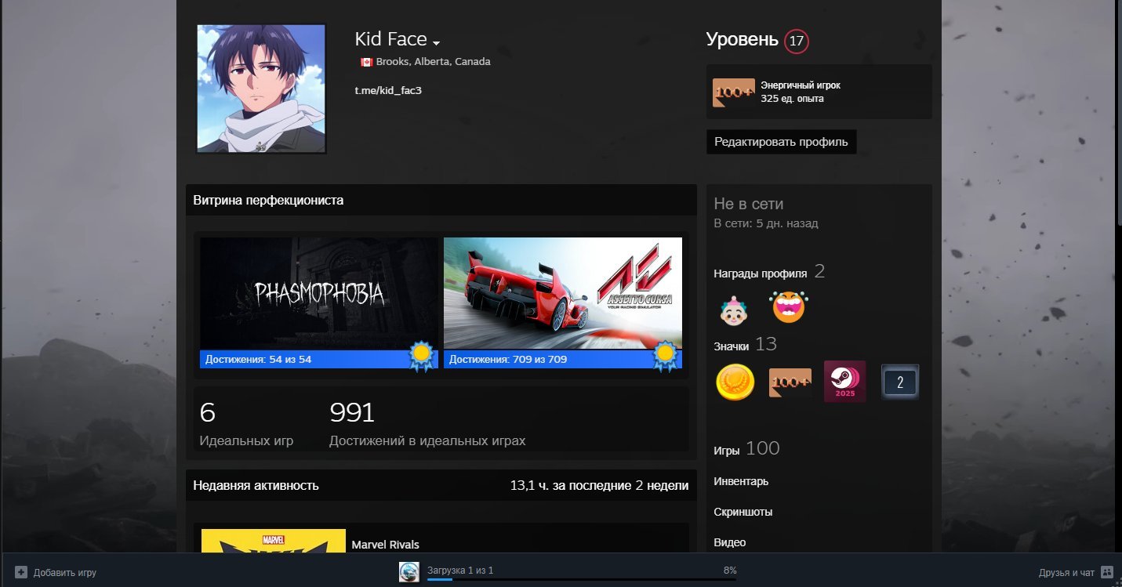1122x587 pixels.
Task: Open the Скриншоты link
Action: pyautogui.click(x=743, y=512)
